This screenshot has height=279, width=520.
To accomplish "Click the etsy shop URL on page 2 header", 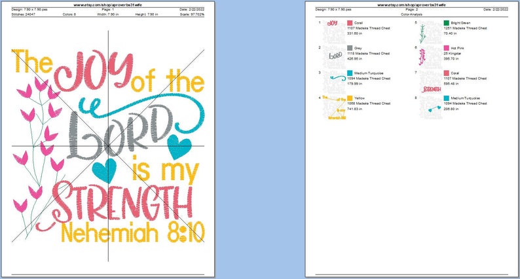I will (x=411, y=5).
